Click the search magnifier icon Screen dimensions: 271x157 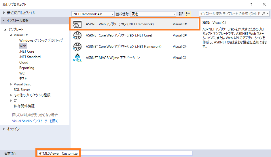tap(263, 14)
